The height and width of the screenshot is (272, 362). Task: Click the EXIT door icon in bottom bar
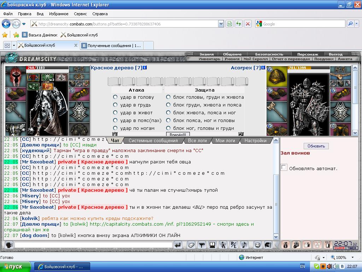point(328,245)
